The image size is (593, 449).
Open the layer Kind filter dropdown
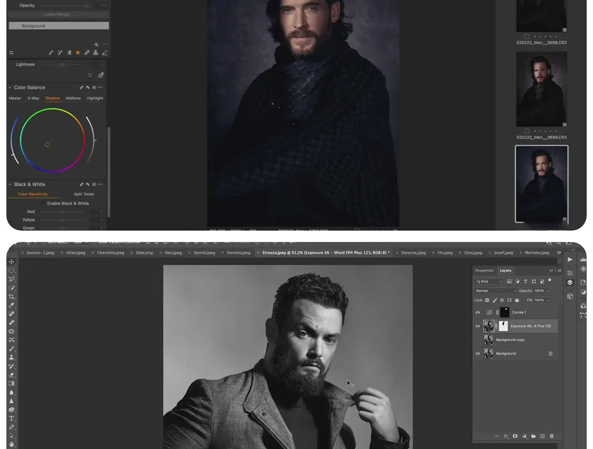pyautogui.click(x=489, y=282)
